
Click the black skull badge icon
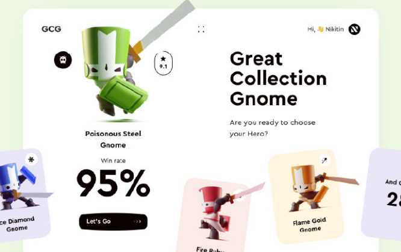point(63,60)
